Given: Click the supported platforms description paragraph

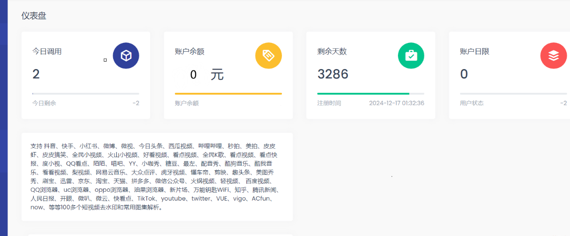Looking at the screenshot, I should (x=155, y=177).
